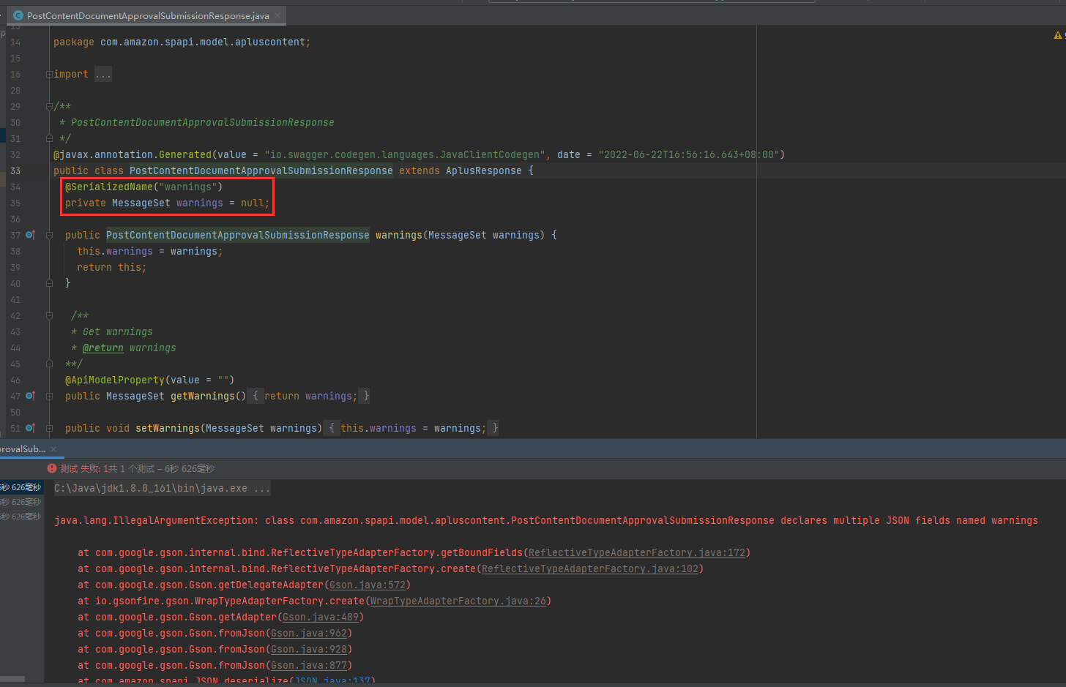Image resolution: width=1066 pixels, height=687 pixels.
Task: Expand the folded setWarnings method body
Action: pyautogui.click(x=48, y=428)
